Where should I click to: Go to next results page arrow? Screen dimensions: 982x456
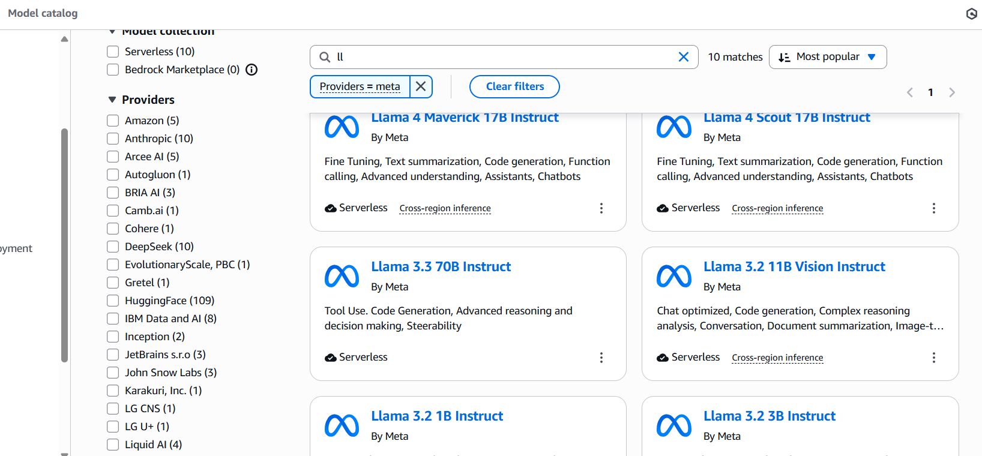click(951, 92)
